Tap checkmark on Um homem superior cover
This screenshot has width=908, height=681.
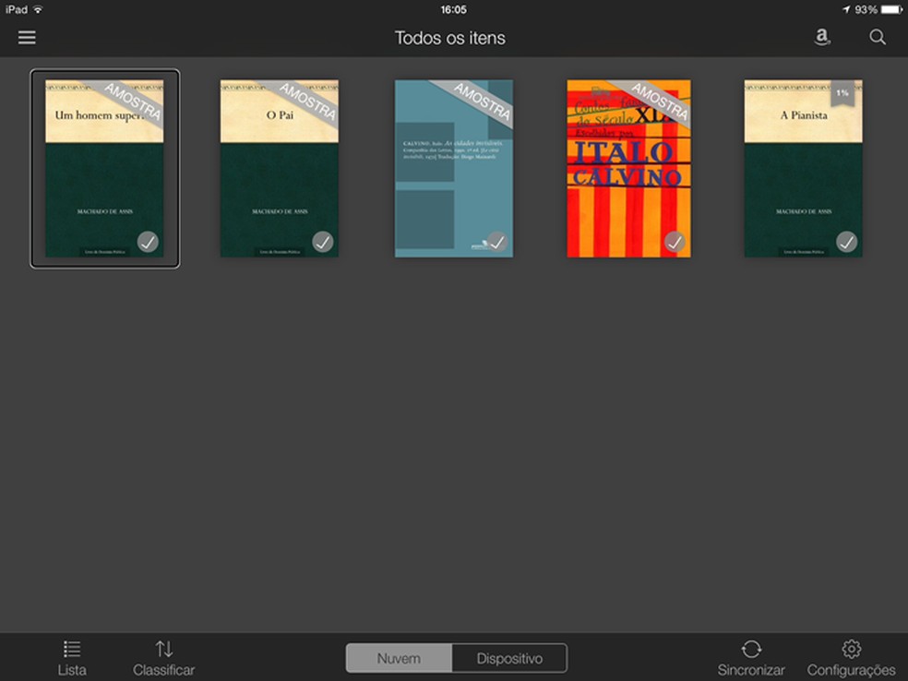coord(148,242)
